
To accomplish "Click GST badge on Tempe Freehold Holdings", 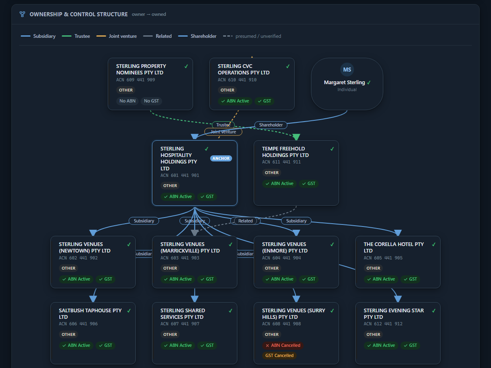I will [309, 183].
